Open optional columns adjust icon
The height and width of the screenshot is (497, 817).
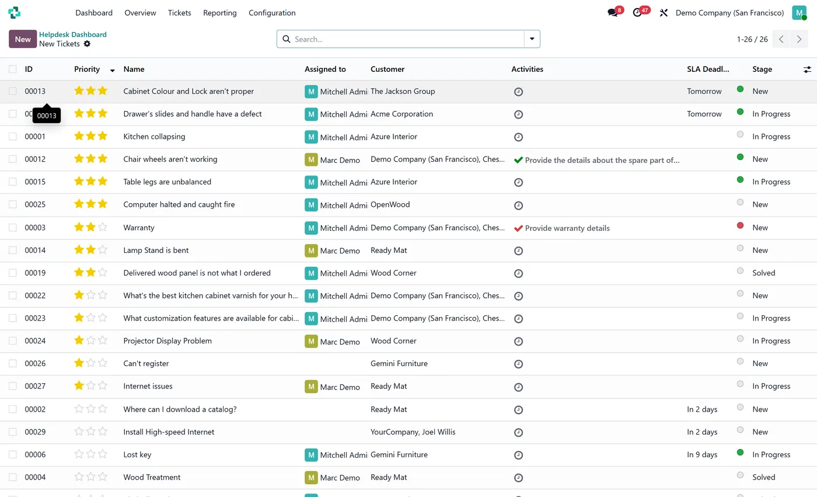[807, 69]
